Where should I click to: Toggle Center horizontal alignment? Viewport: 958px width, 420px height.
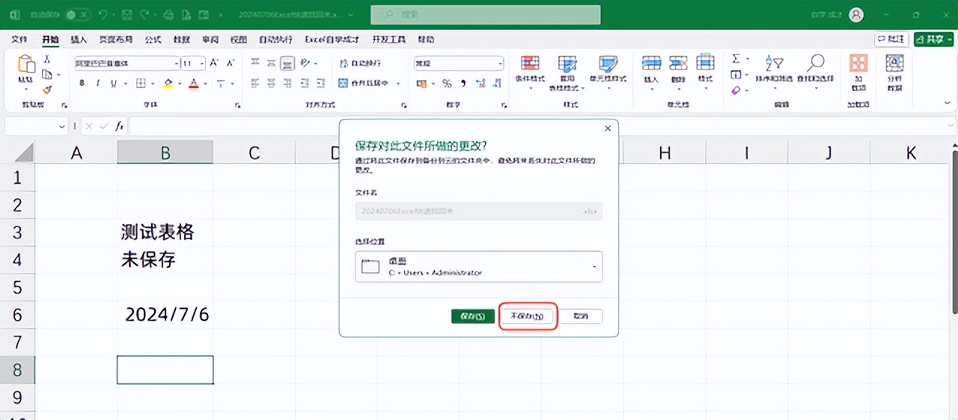[271, 83]
